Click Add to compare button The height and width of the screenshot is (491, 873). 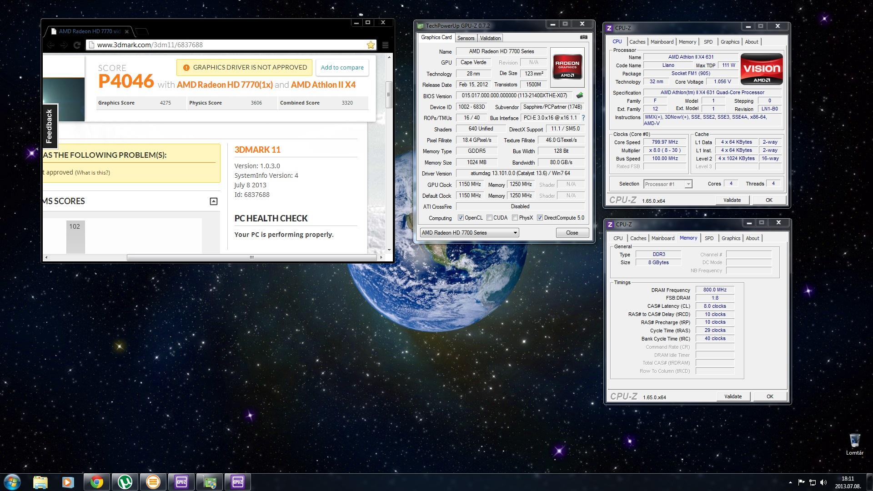[x=342, y=67]
